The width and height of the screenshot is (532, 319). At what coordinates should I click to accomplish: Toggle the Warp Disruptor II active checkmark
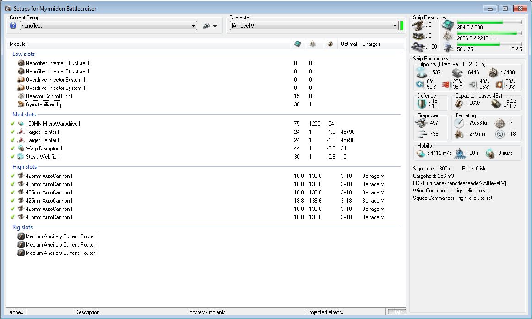[12, 148]
